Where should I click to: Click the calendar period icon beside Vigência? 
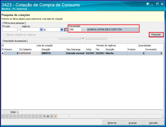click(x=66, y=30)
